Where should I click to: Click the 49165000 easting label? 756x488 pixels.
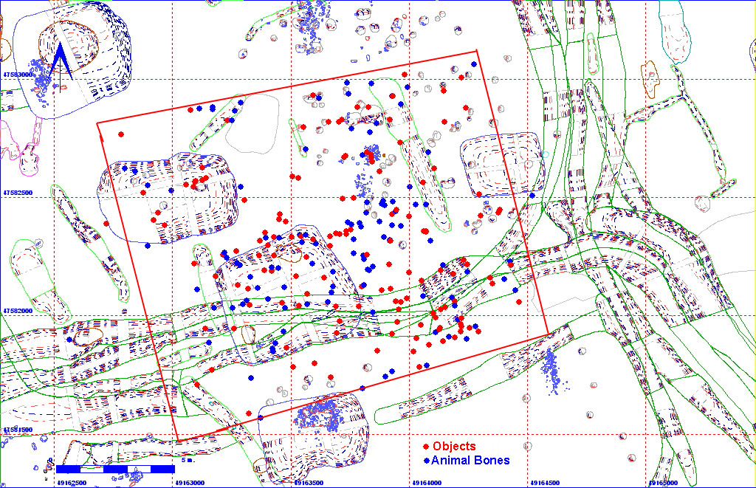tap(662, 483)
